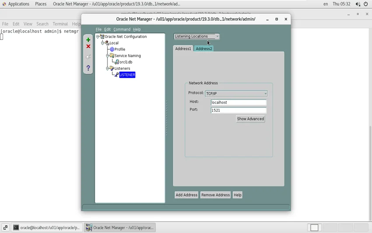Click the Host input field
The height and width of the screenshot is (233, 372).
[238, 102]
